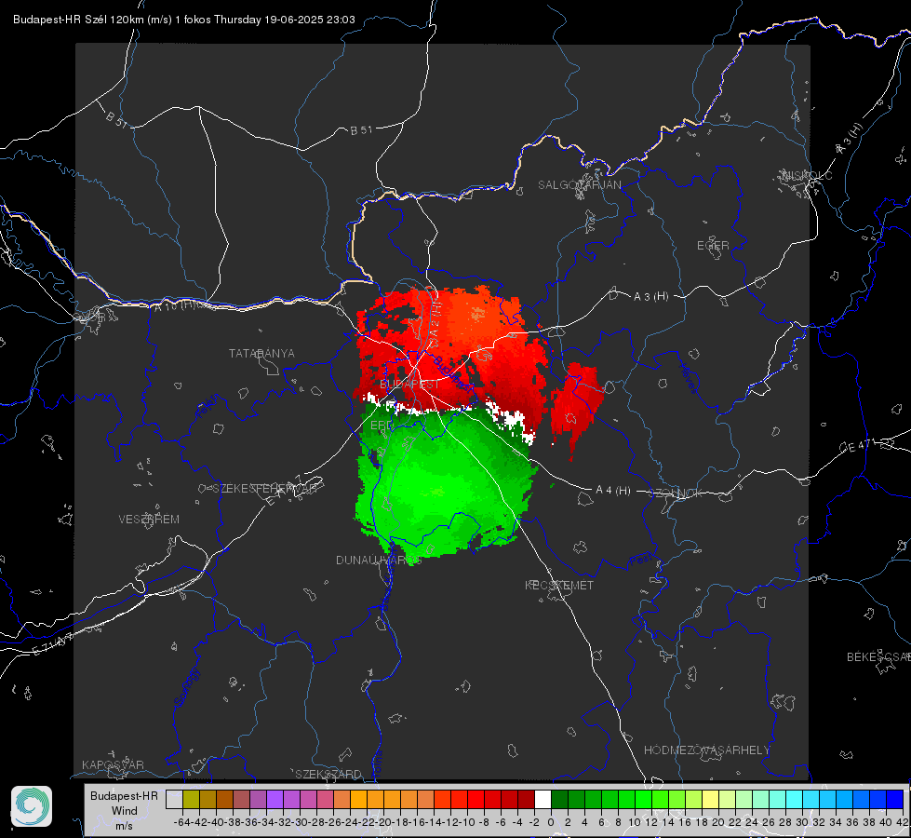Screen dimensions: 911x838
Task: Click the Pest county label near Kecskemét
Action: (639, 561)
